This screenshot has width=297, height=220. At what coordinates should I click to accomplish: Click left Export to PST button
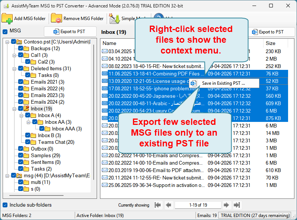pos(70,32)
